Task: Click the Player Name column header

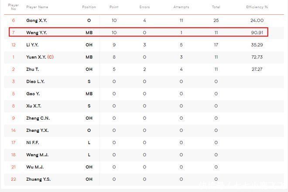Action: tap(37, 7)
